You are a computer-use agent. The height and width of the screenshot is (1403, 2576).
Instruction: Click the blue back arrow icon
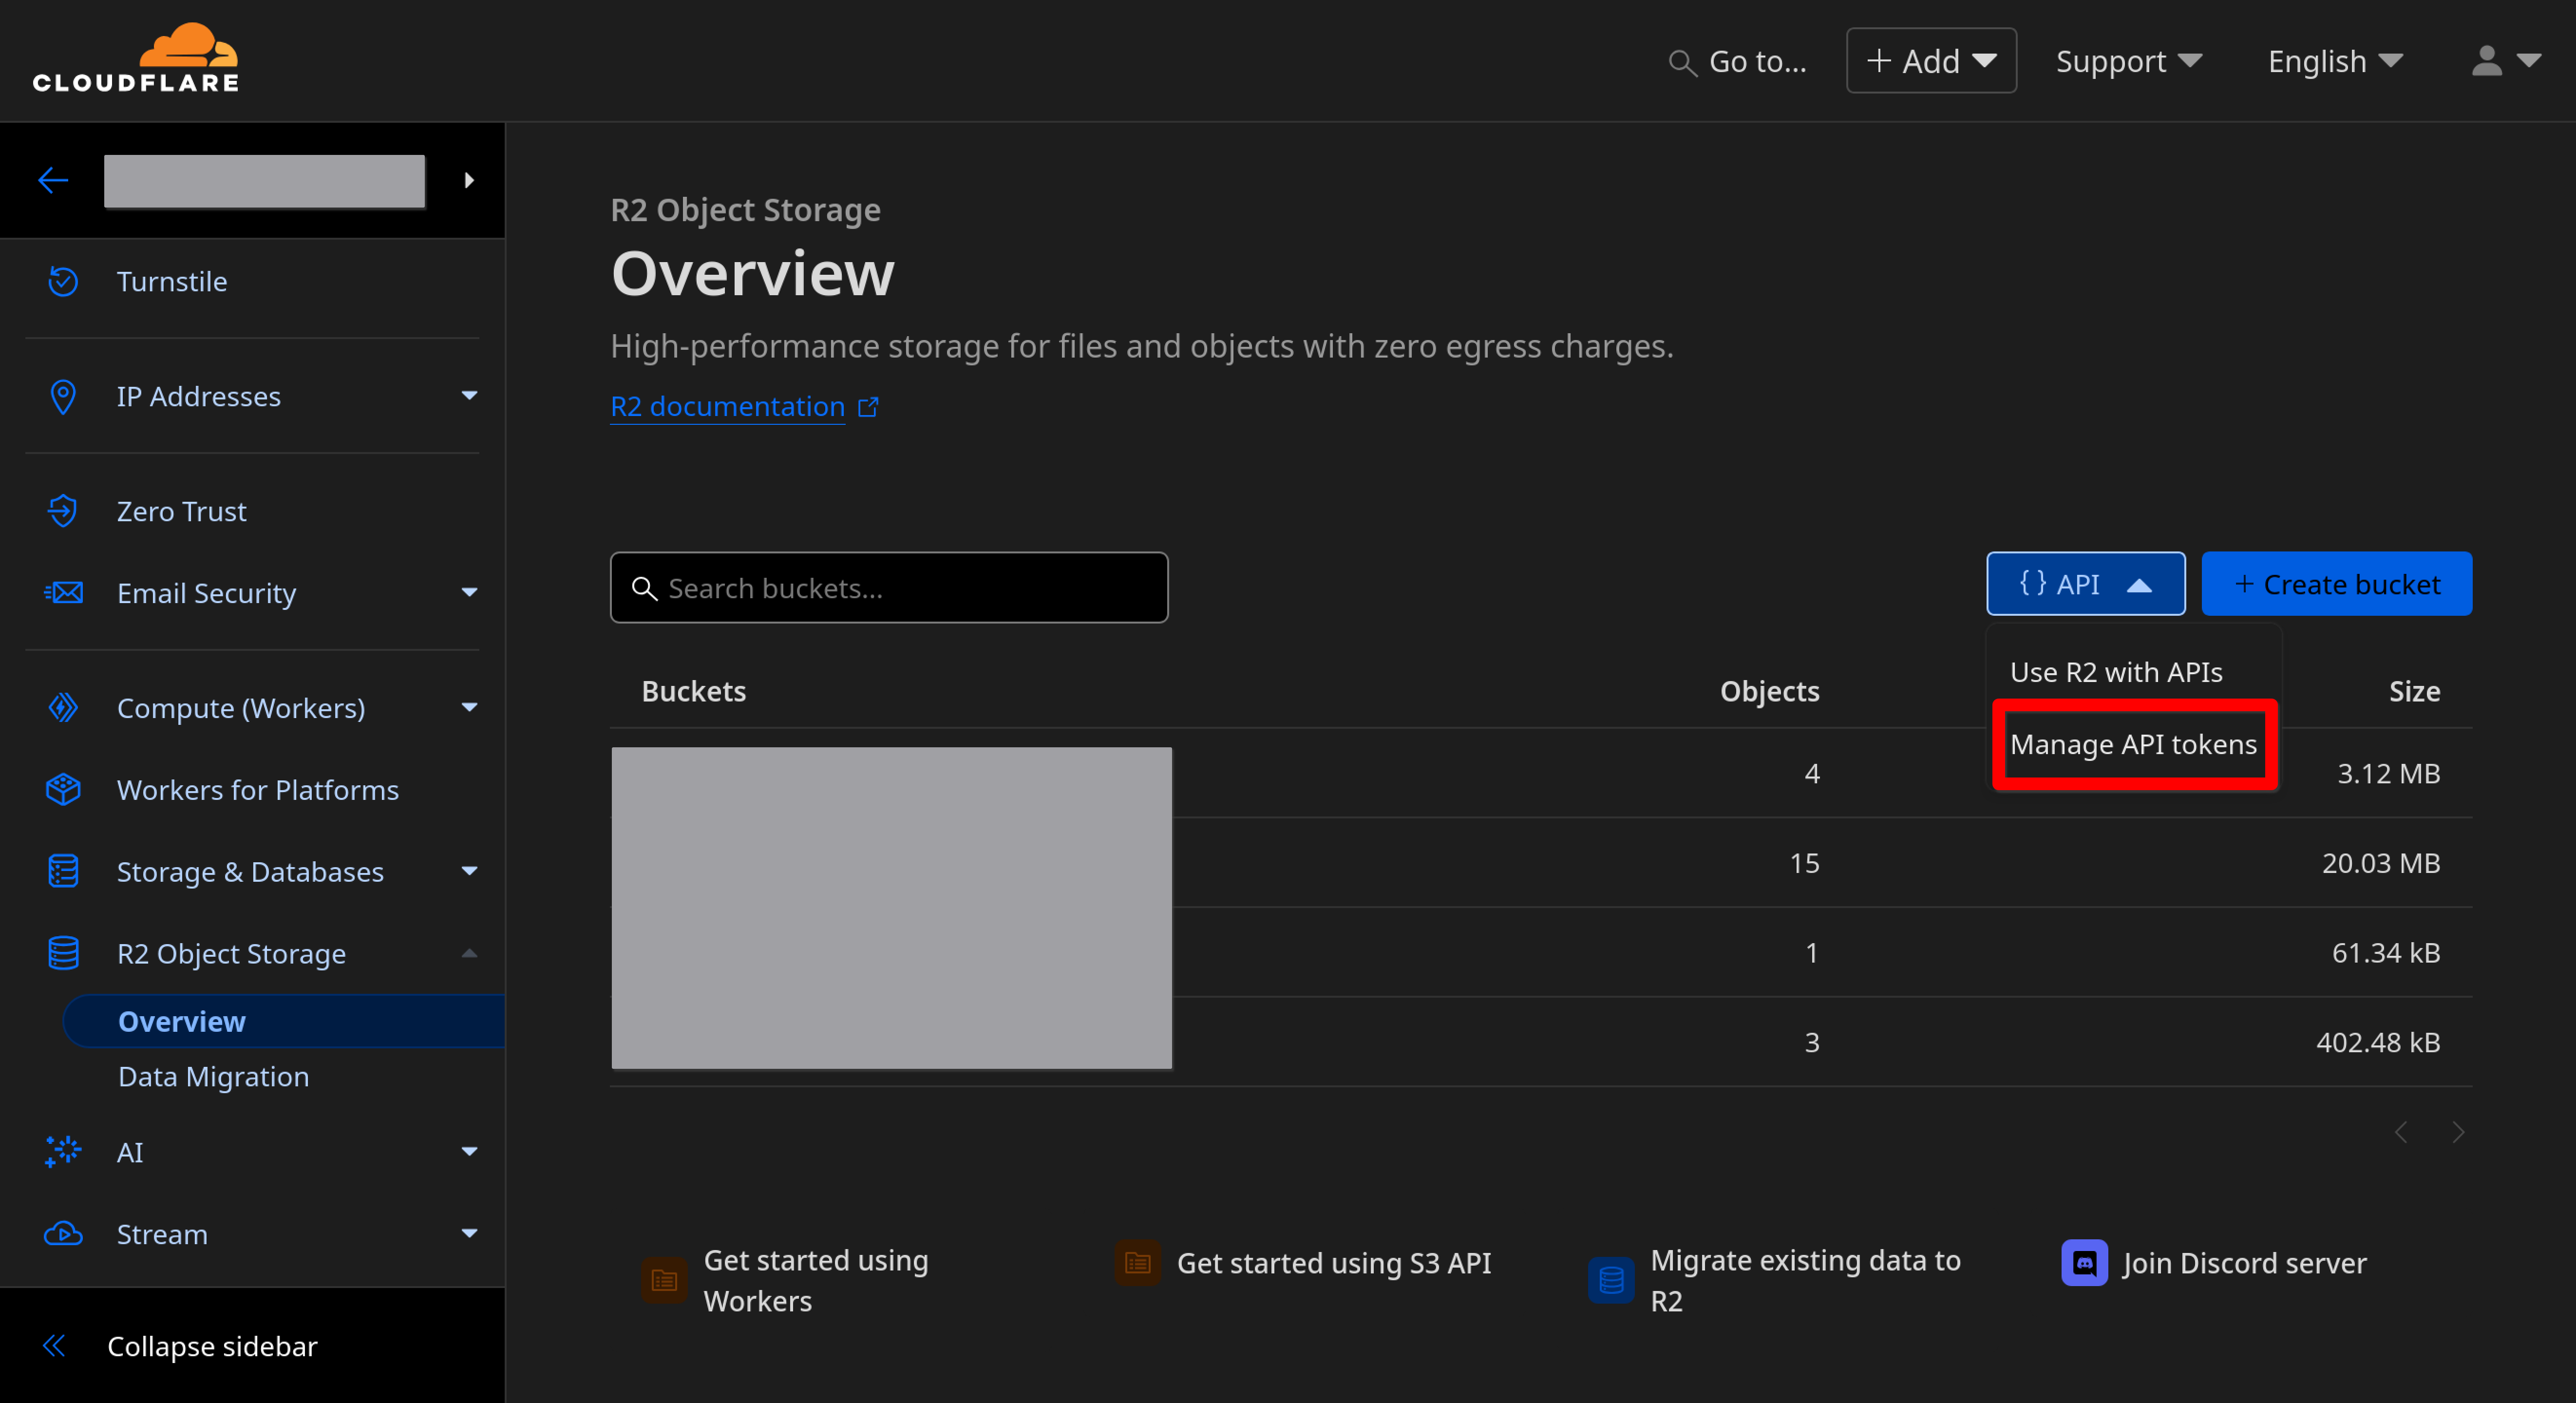click(x=53, y=180)
